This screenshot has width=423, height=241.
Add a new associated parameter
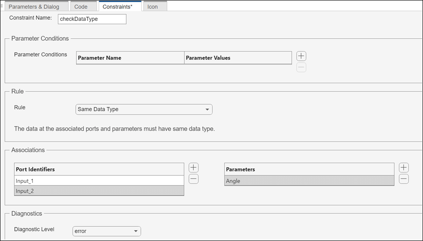point(403,168)
